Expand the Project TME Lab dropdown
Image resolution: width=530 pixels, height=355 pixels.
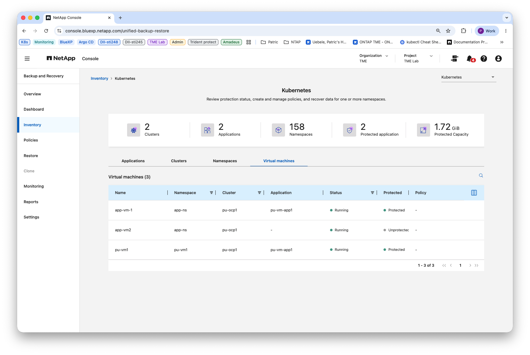pos(418,58)
